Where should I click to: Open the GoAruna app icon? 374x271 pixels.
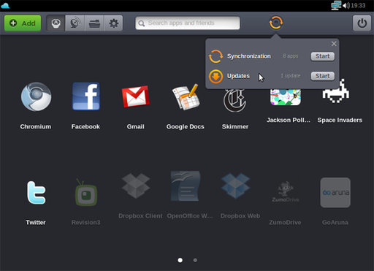tap(335, 192)
